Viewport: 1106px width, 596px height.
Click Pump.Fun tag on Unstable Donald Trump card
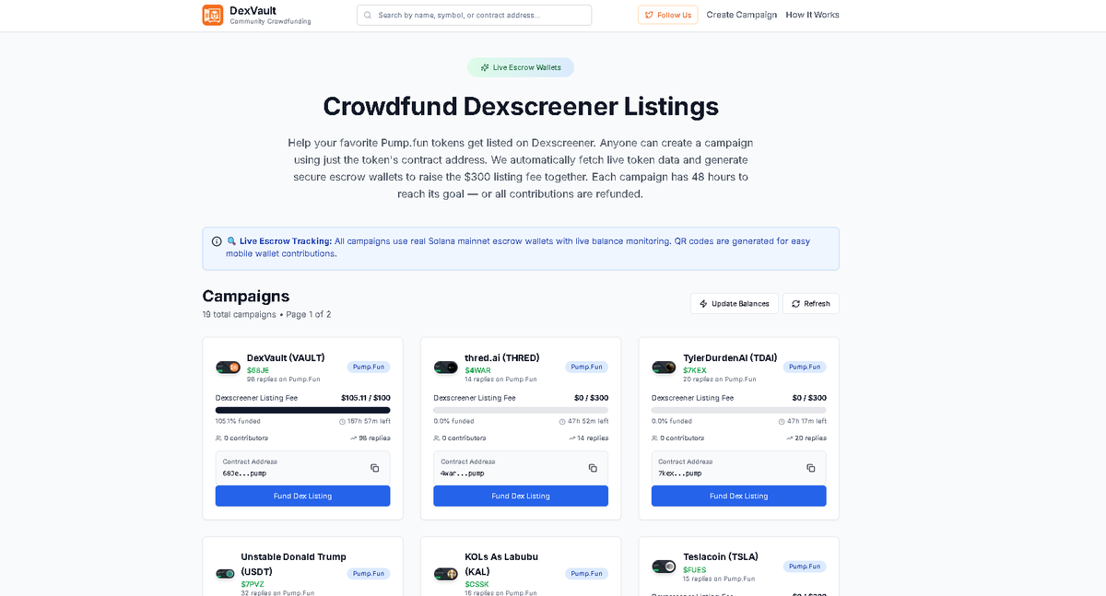tap(369, 573)
